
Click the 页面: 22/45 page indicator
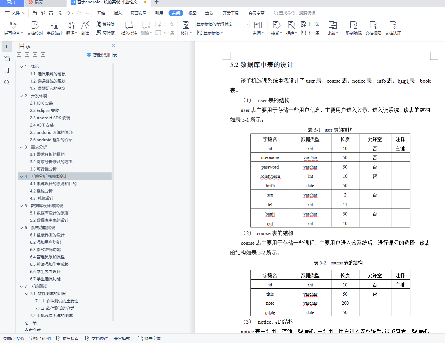(14, 338)
